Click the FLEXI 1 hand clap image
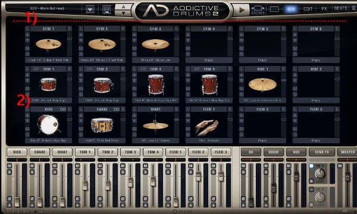 [206, 128]
